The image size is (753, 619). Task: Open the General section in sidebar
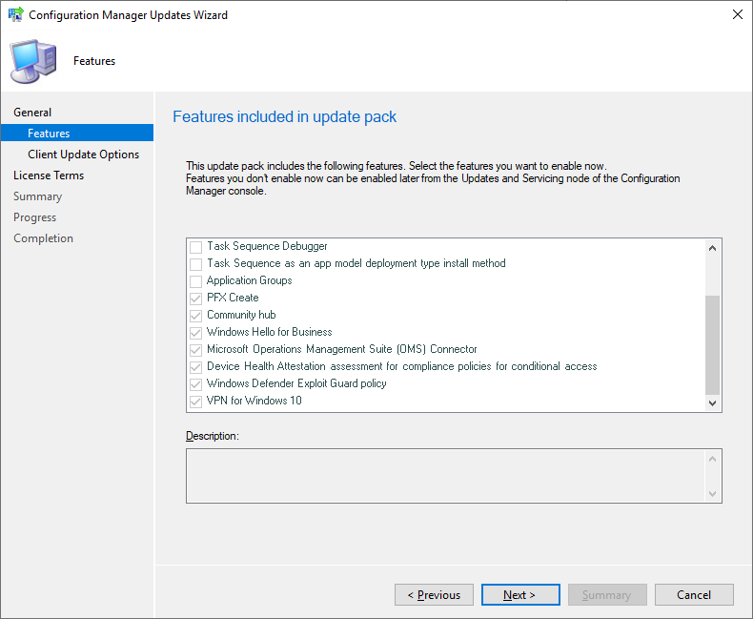tap(32, 113)
